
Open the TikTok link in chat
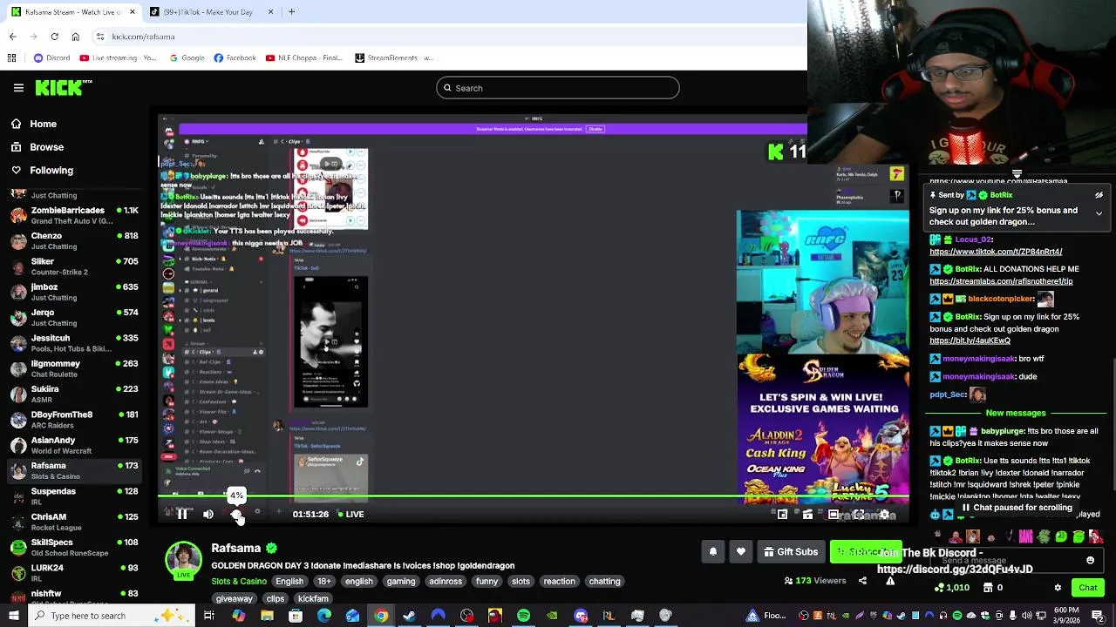click(996, 252)
